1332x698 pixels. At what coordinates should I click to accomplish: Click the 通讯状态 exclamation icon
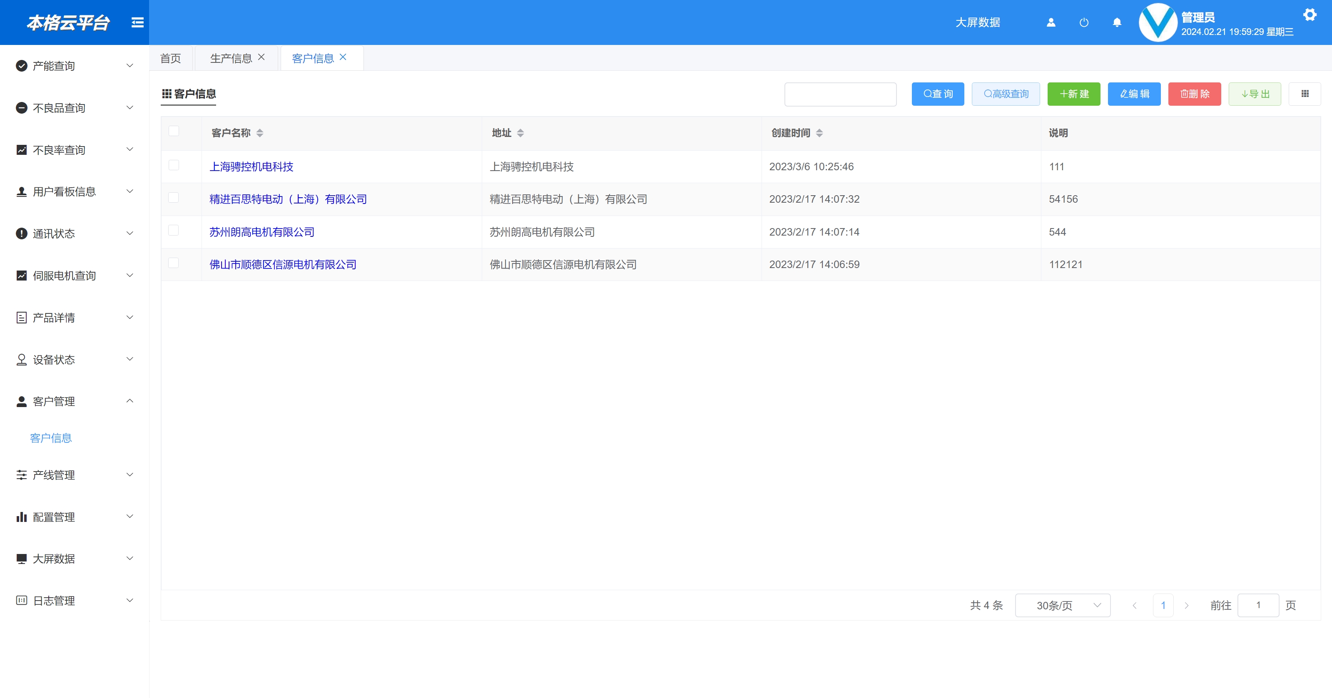click(x=22, y=233)
